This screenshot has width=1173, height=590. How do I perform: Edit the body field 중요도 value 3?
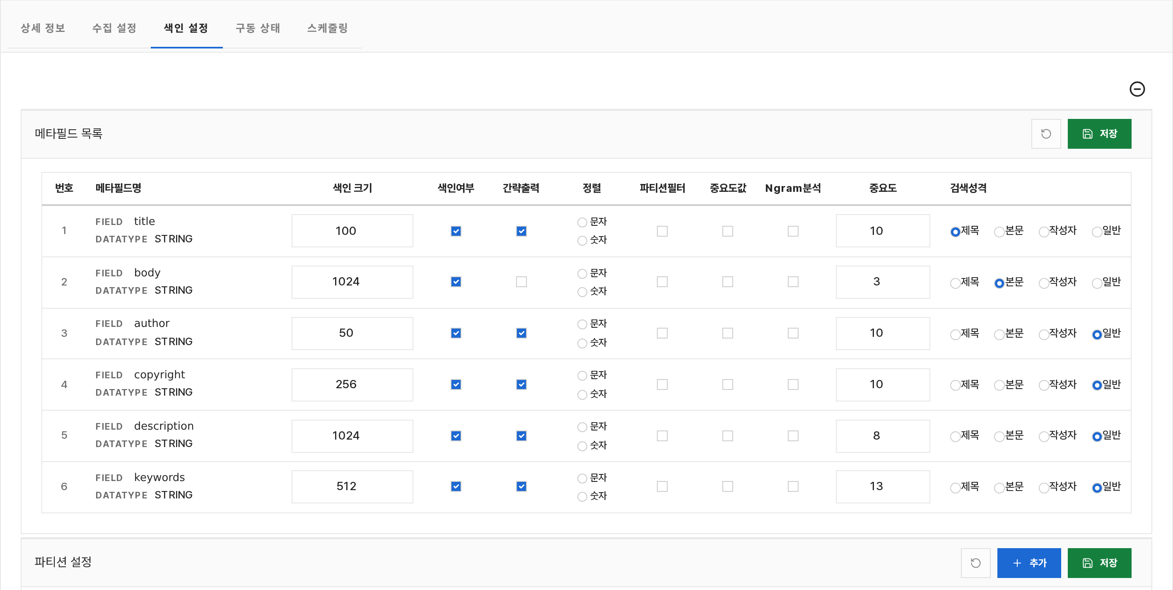pyautogui.click(x=883, y=282)
